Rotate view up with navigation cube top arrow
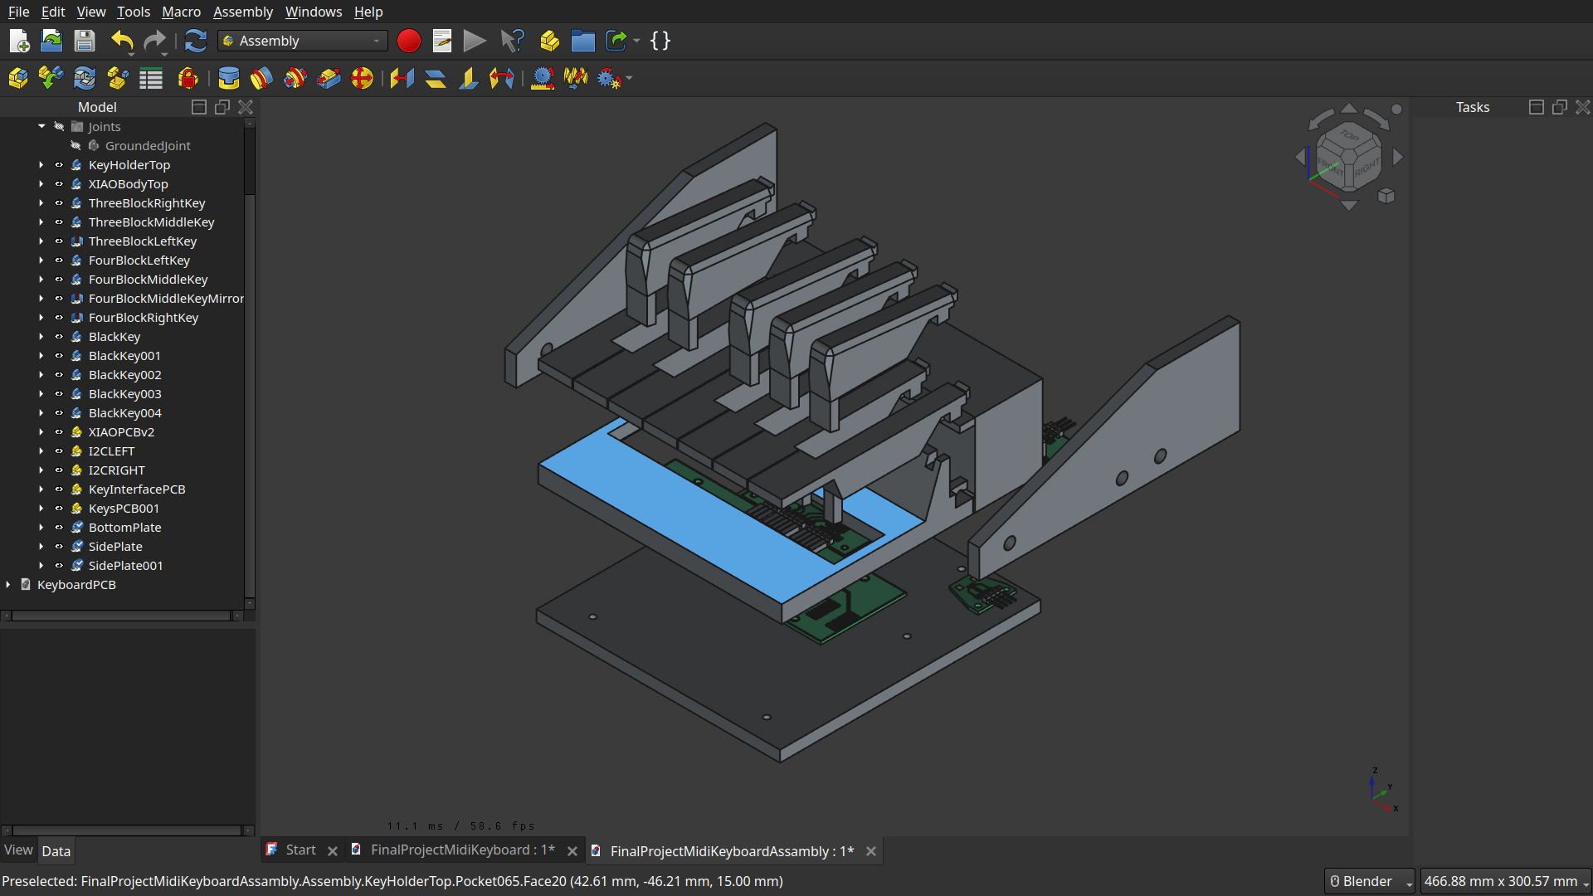1593x896 pixels. click(1349, 108)
